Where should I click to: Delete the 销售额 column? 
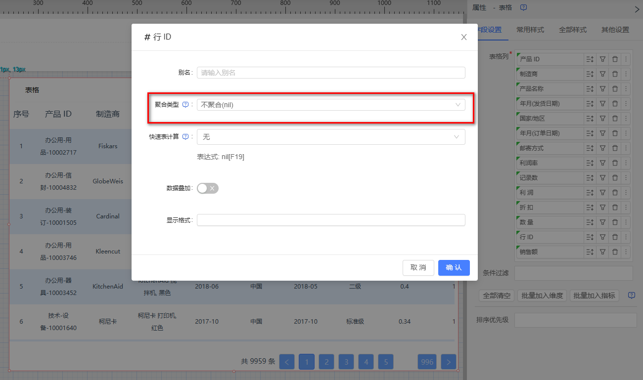point(615,252)
